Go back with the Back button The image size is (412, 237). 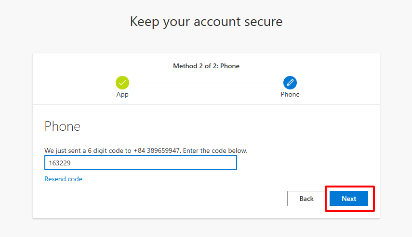click(306, 199)
